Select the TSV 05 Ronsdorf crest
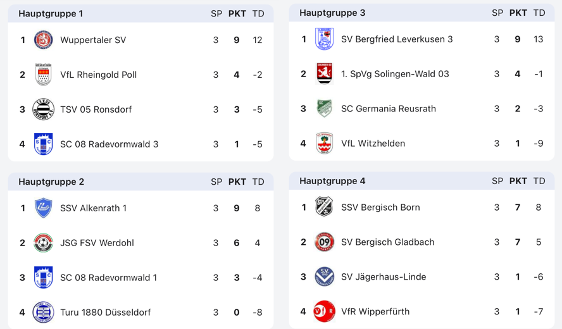The height and width of the screenshot is (329, 562). [43, 109]
